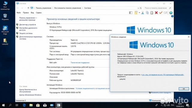Expand chevron before Система breadcrumb
Screen dimensions: 192x108
(83, 8)
